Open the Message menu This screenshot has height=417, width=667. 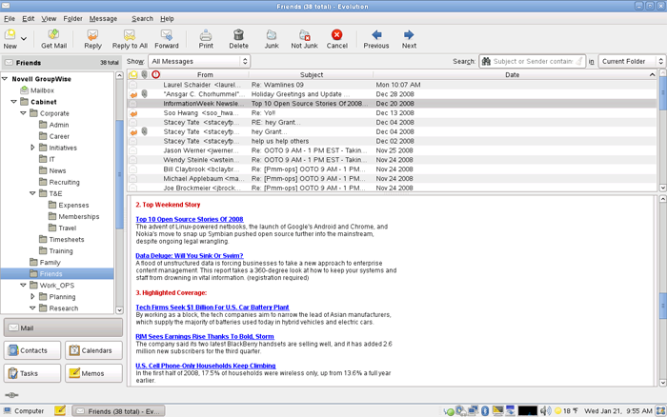pyautogui.click(x=103, y=19)
